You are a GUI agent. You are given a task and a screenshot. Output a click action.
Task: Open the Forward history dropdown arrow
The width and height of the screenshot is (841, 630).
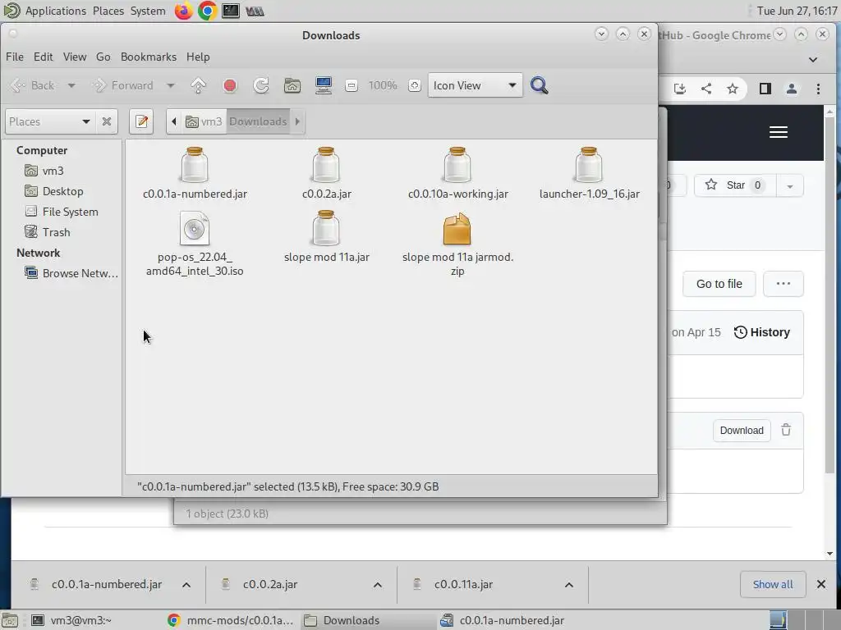click(171, 85)
